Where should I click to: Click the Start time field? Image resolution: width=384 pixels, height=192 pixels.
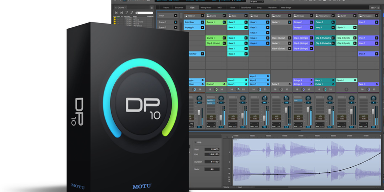click(212, 150)
